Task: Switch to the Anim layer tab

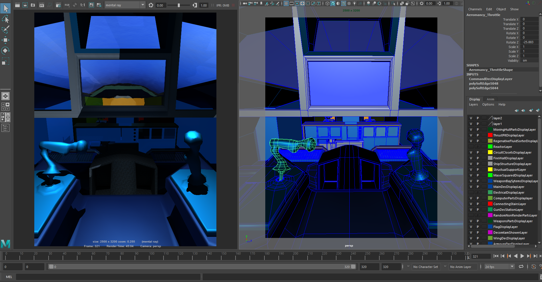Action: (490, 99)
